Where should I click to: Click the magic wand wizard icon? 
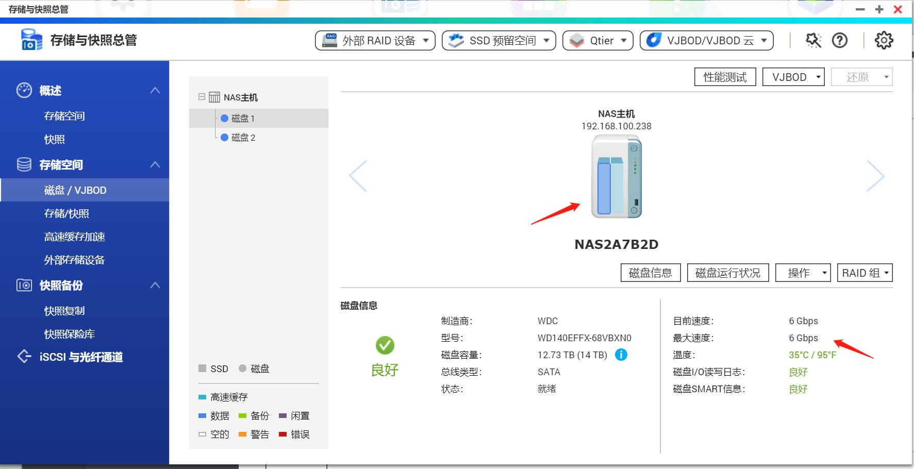click(x=812, y=40)
